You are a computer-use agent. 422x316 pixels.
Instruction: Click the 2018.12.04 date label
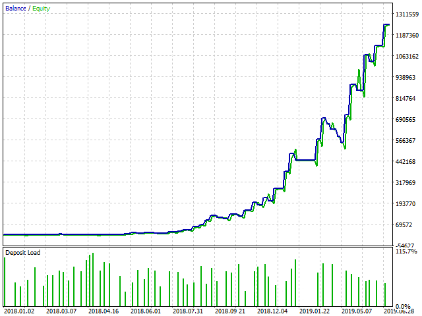tap(272, 311)
